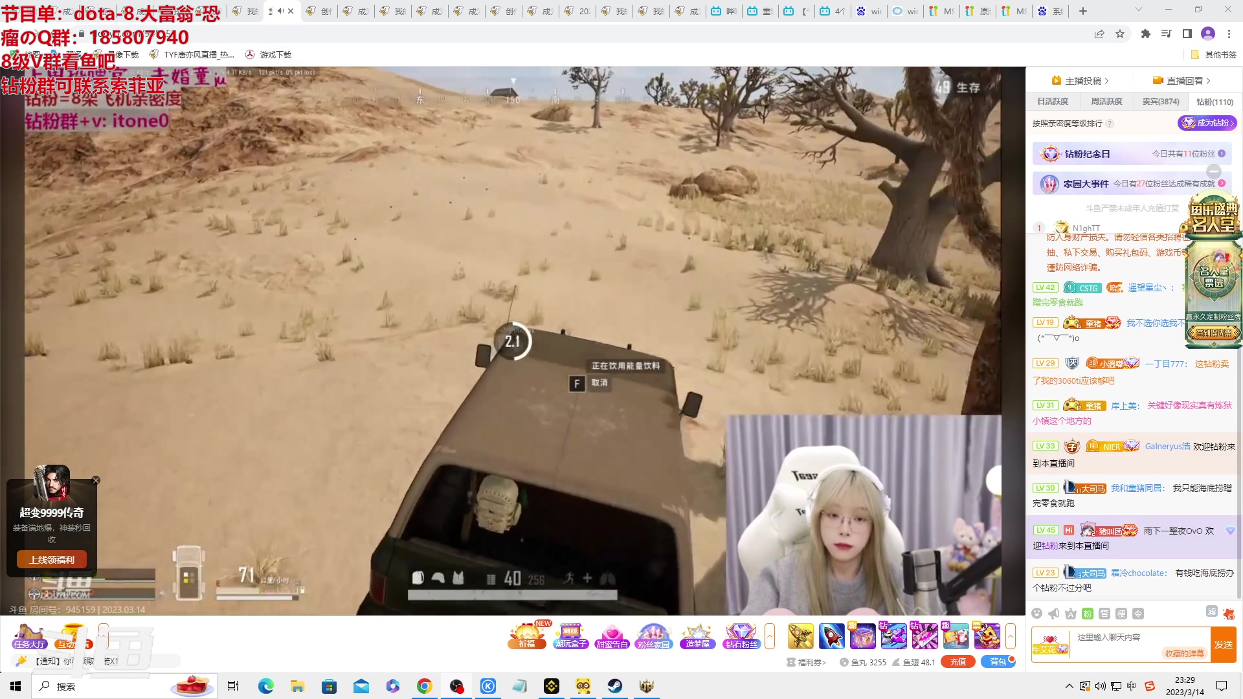Switch to the 周活跃度 tab

click(x=1106, y=102)
